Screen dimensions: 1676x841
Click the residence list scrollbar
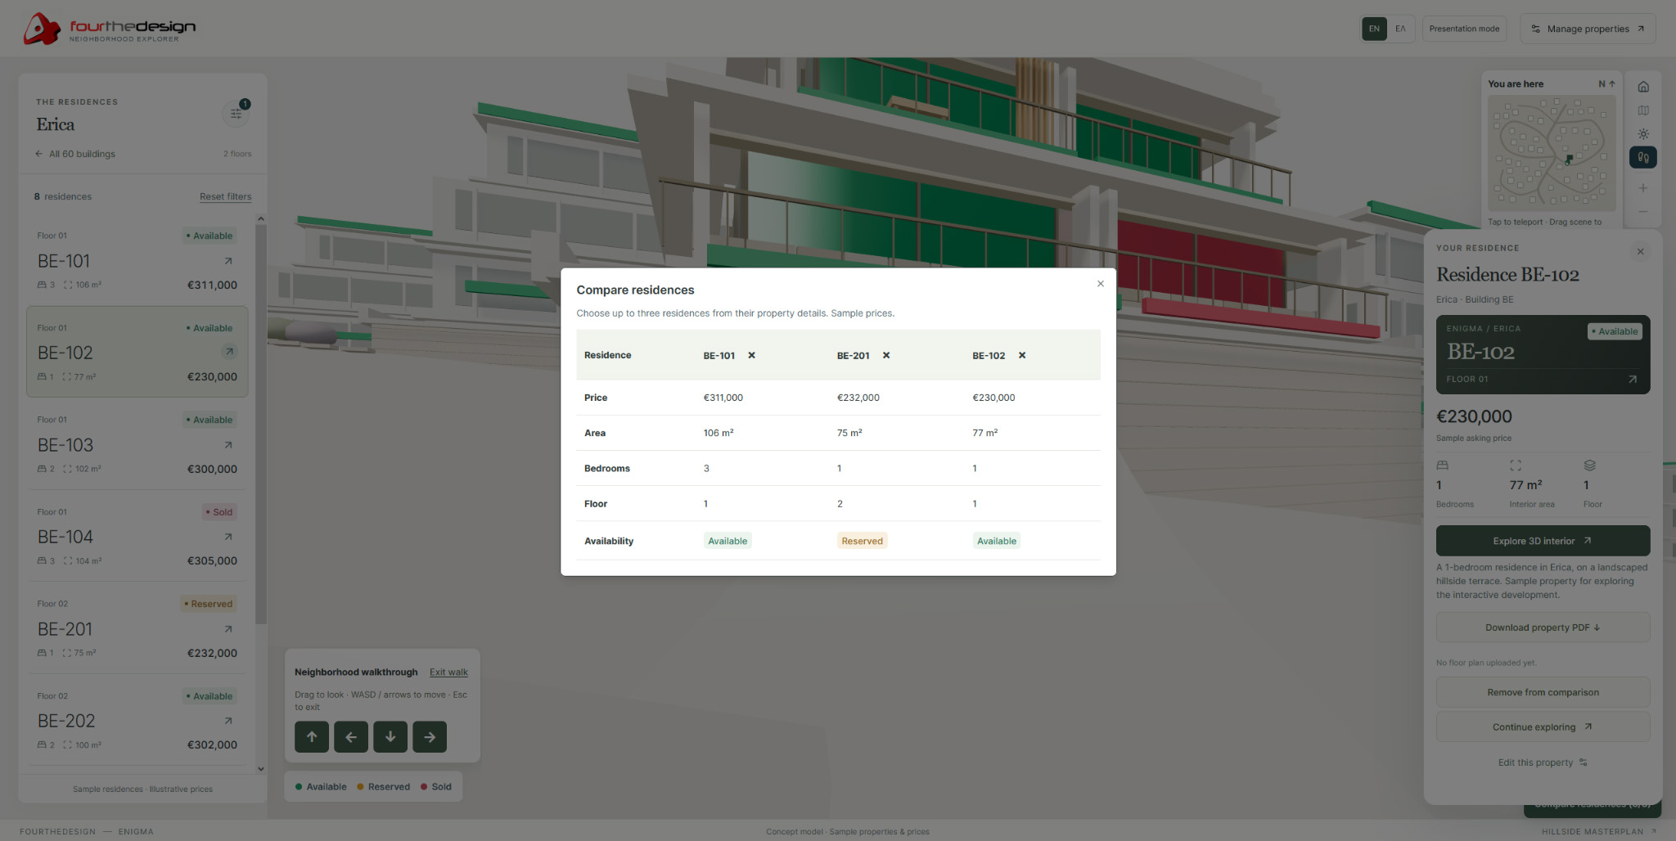tap(260, 424)
